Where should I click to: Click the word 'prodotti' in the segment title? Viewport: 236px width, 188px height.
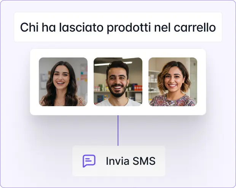129,28
